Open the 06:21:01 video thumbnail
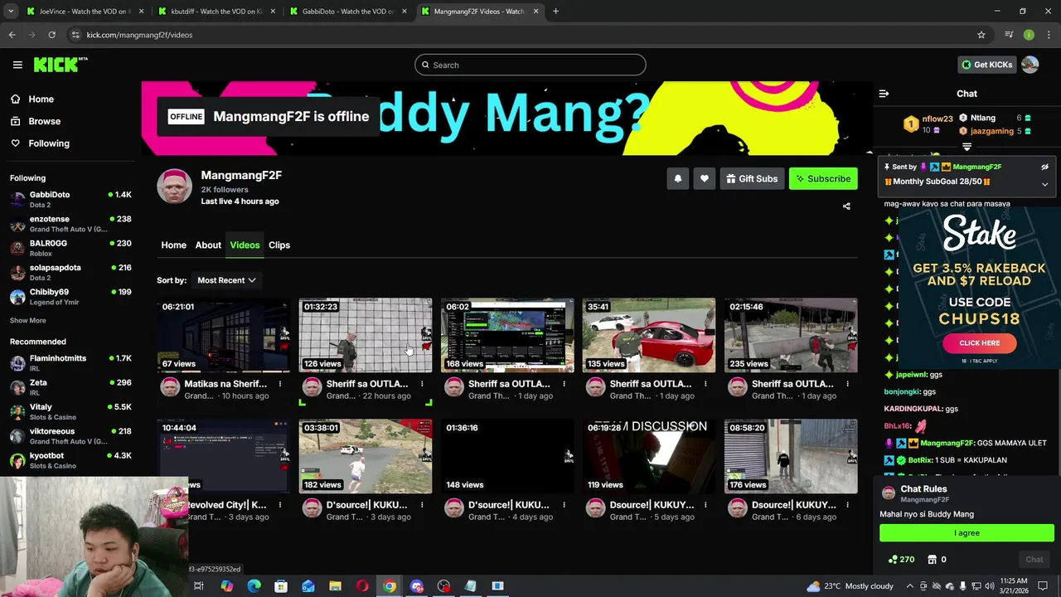 click(224, 335)
